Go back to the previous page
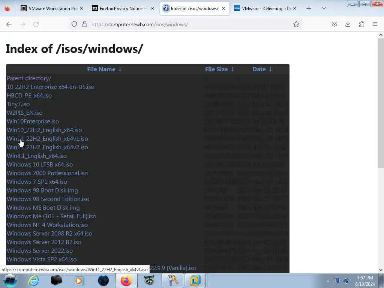384x288 pixels. pyautogui.click(x=9, y=24)
